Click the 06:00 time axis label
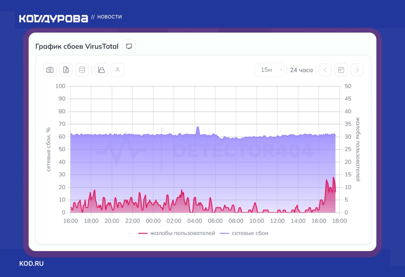405x277 pixels. coord(215,221)
